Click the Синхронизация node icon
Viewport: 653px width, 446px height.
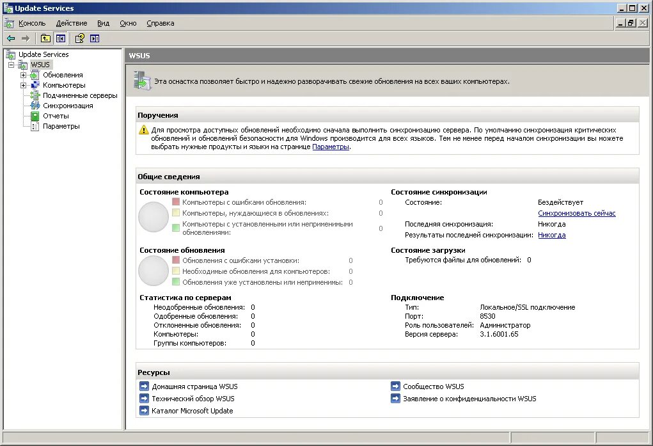(35, 106)
